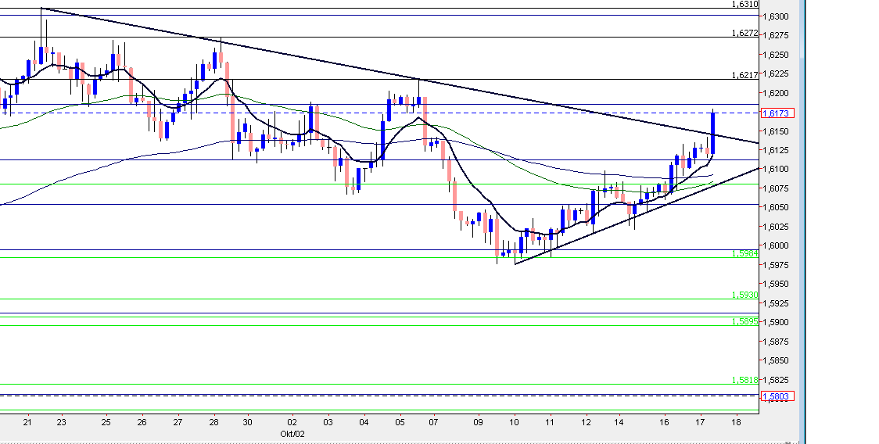Select date 17 on the time axis
Image resolution: width=879 pixels, height=444 pixels.
coord(700,422)
